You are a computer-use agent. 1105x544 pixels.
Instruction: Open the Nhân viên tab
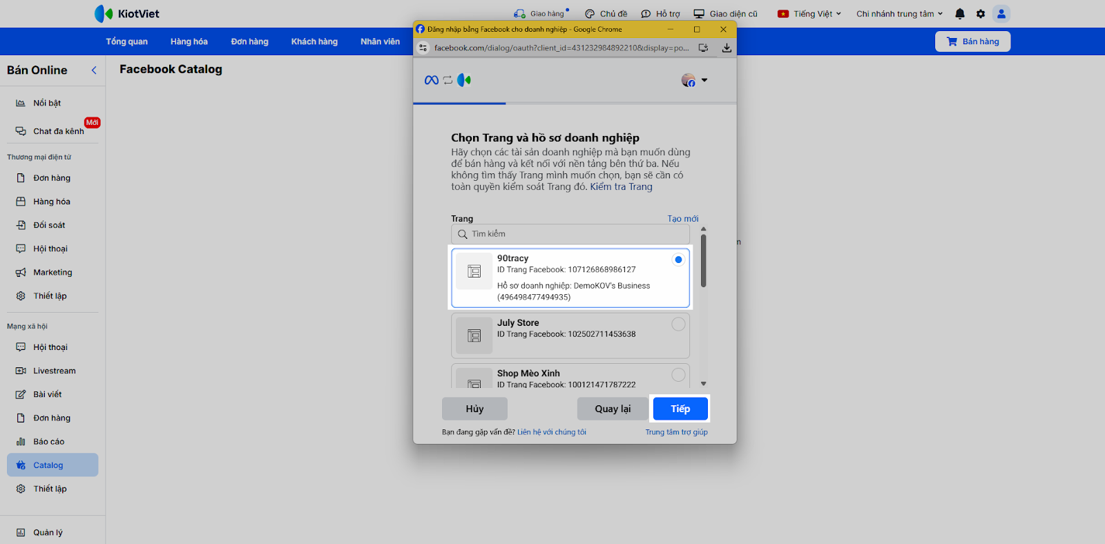[380, 41]
